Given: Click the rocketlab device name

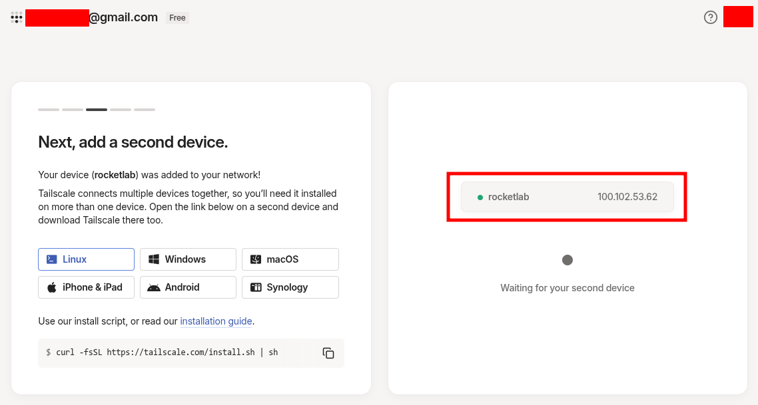Looking at the screenshot, I should point(508,197).
